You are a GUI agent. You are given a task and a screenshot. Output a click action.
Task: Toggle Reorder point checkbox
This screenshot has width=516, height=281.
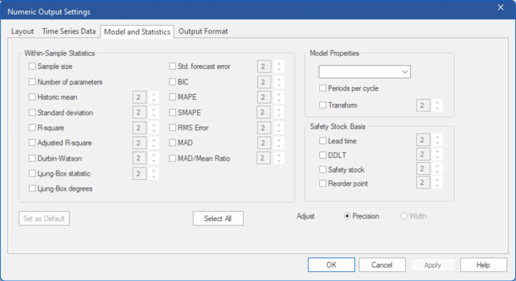[x=323, y=184]
